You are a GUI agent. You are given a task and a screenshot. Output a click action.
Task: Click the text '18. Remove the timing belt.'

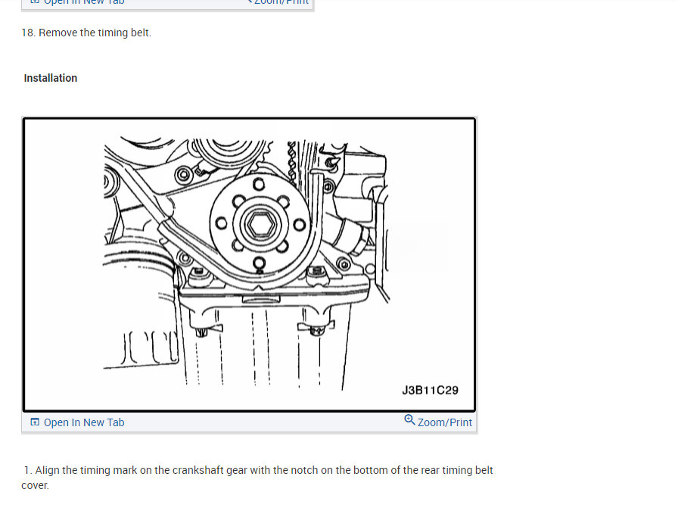click(x=86, y=33)
